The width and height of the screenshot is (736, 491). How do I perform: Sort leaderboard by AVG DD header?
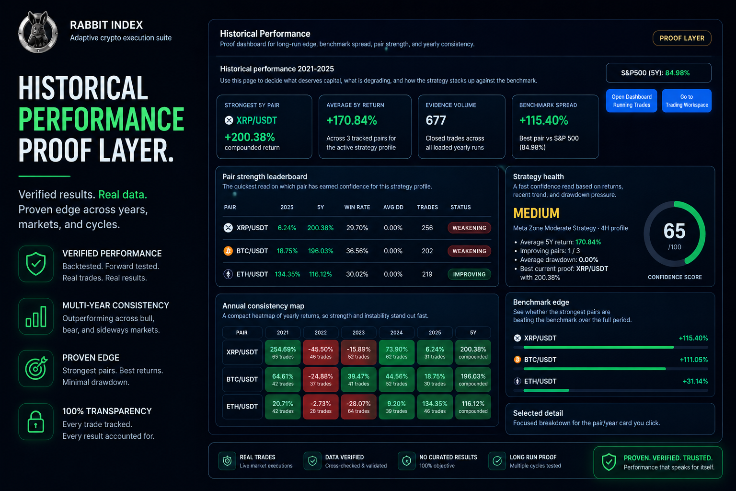tap(393, 207)
